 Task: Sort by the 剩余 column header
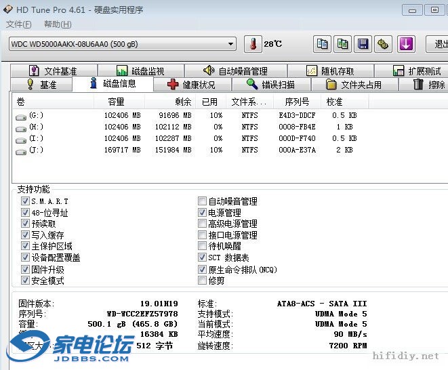point(170,102)
